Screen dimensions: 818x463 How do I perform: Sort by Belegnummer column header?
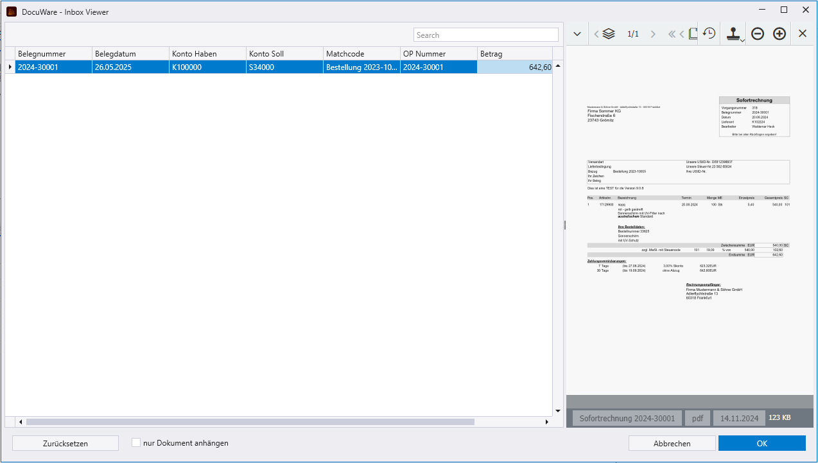click(x=54, y=53)
